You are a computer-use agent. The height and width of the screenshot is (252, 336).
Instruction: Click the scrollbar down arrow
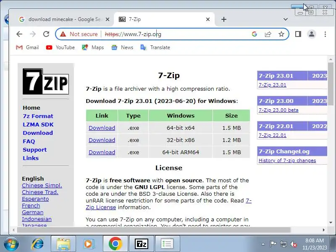click(x=331, y=223)
